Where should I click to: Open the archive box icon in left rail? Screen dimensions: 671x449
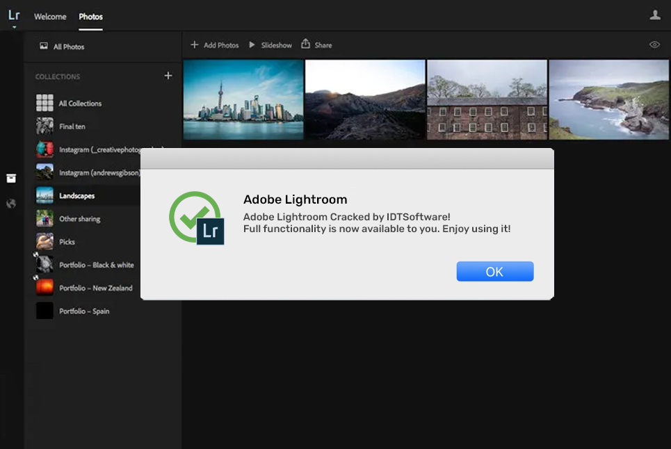11,179
